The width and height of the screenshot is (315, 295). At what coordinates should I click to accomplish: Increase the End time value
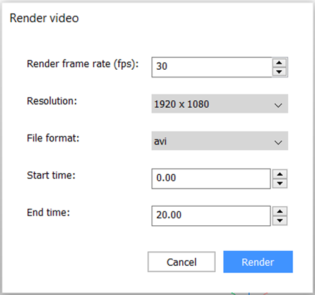[280, 211]
